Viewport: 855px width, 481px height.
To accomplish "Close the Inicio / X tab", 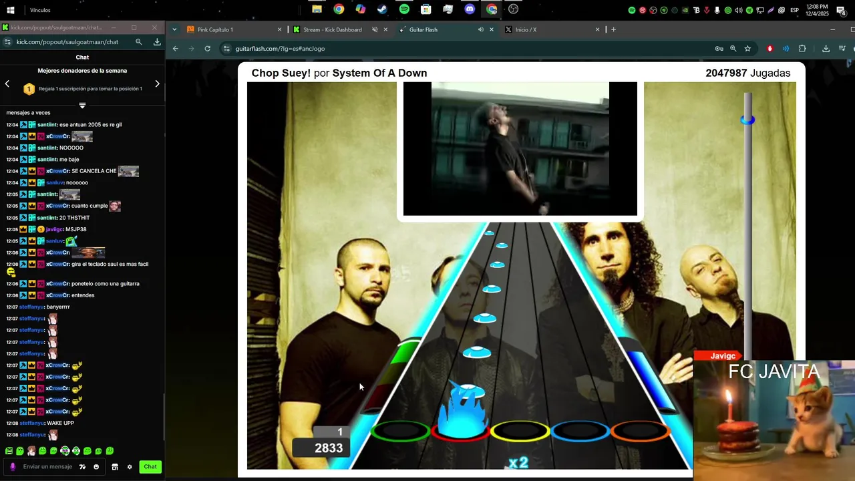I will [597, 29].
